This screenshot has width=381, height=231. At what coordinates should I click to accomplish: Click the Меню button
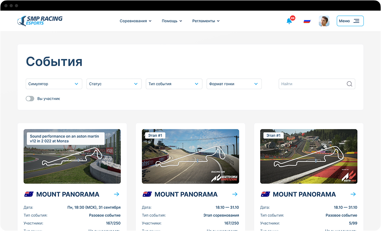[x=350, y=21]
